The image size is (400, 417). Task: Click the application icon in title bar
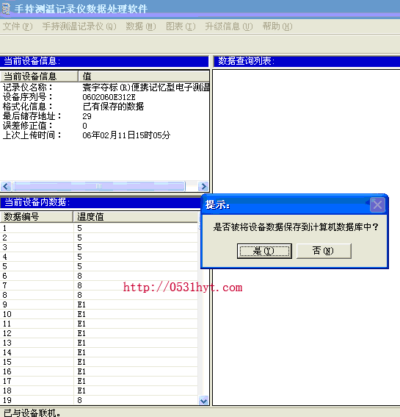coord(6,9)
